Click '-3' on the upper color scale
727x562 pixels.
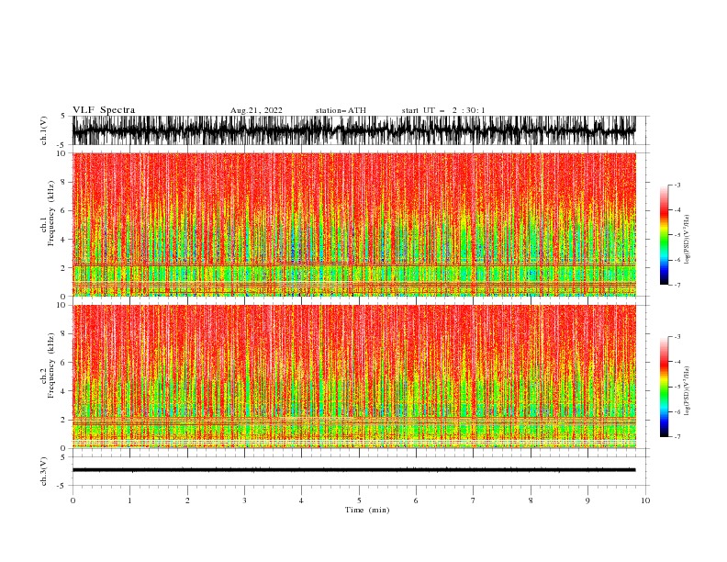point(677,185)
